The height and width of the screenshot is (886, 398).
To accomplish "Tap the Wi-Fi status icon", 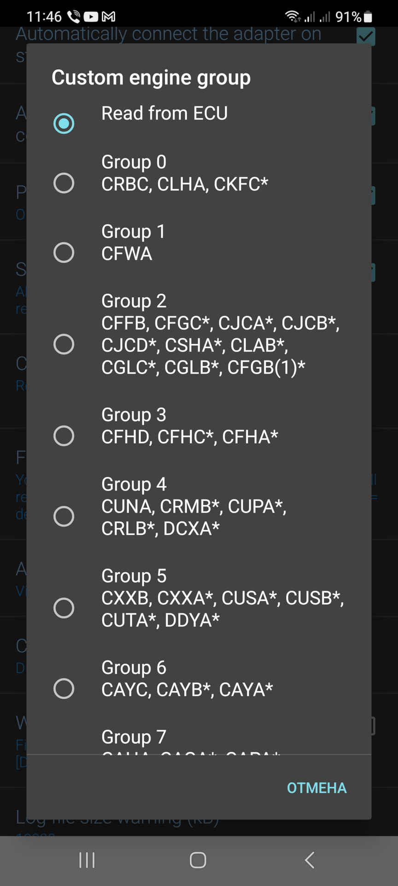I will pos(293,17).
